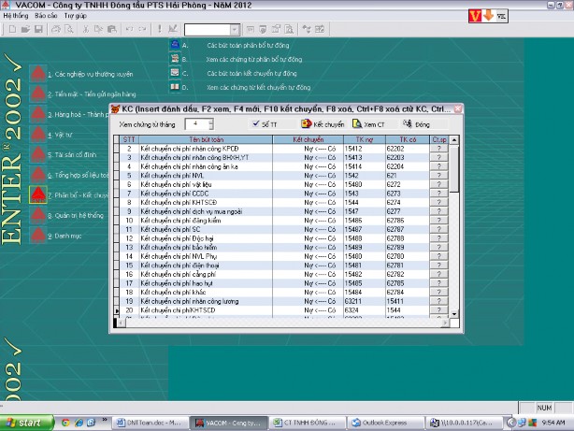Open item A Các bút toán phân bổ tự động
Viewport: 574px width, 431px height.
(x=173, y=45)
